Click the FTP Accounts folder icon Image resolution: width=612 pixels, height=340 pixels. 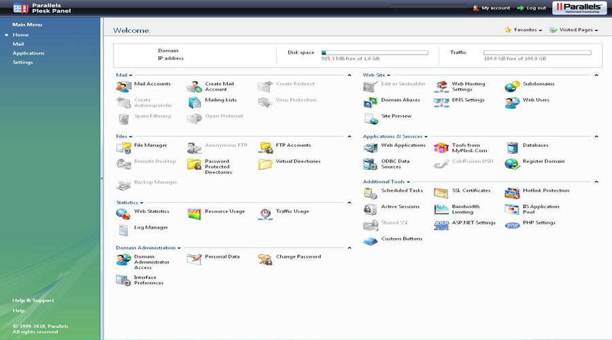click(x=265, y=148)
